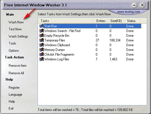Screen dimensions: 151x114
Task: Open the Options page
Action: [14, 51]
